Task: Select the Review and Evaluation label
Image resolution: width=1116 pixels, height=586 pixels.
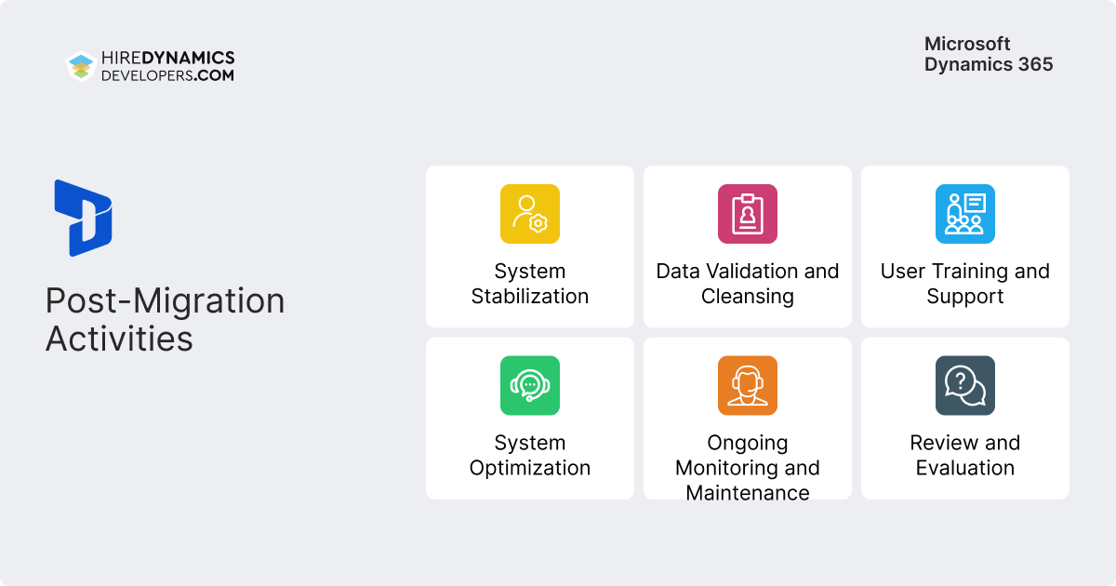Action: (x=965, y=455)
